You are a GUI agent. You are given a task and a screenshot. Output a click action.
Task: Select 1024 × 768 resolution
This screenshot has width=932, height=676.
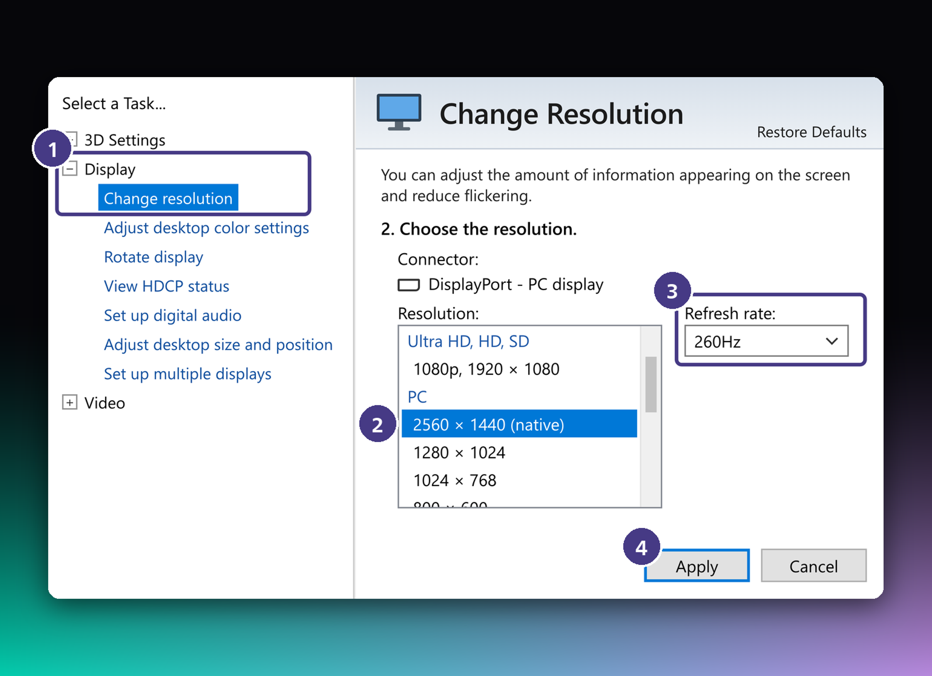[x=519, y=480]
